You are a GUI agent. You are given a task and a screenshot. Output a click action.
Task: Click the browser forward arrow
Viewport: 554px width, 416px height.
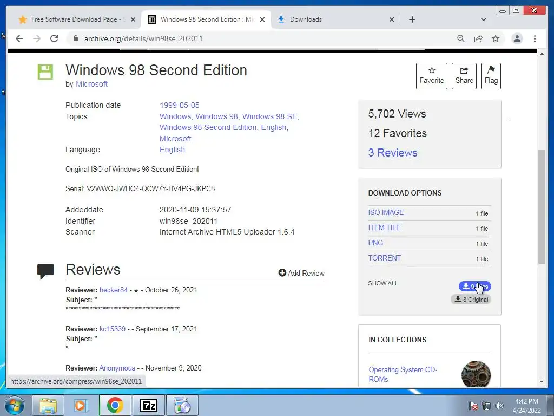click(x=37, y=38)
